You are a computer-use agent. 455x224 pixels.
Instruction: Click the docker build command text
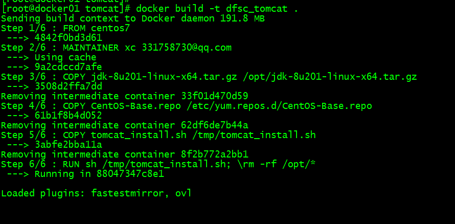pyautogui.click(x=217, y=9)
